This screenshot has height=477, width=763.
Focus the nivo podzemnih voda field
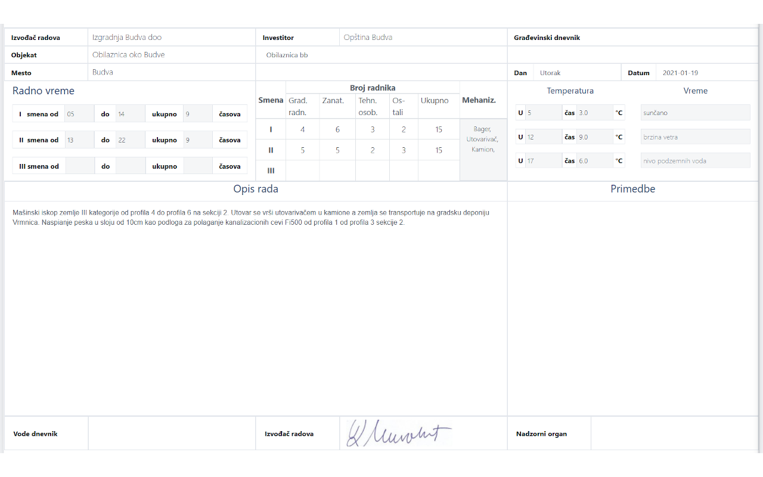pos(695,161)
